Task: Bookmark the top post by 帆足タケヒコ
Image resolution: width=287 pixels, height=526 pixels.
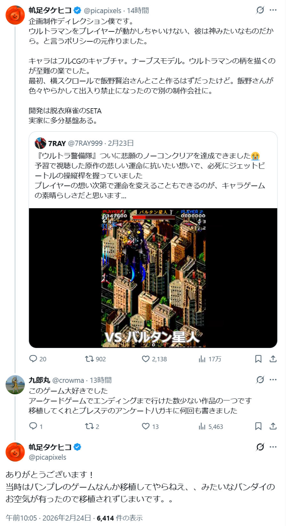Action: [x=258, y=359]
